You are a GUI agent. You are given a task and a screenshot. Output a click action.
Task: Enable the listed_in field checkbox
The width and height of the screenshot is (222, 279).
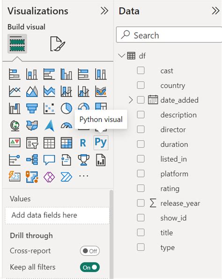point(141,159)
